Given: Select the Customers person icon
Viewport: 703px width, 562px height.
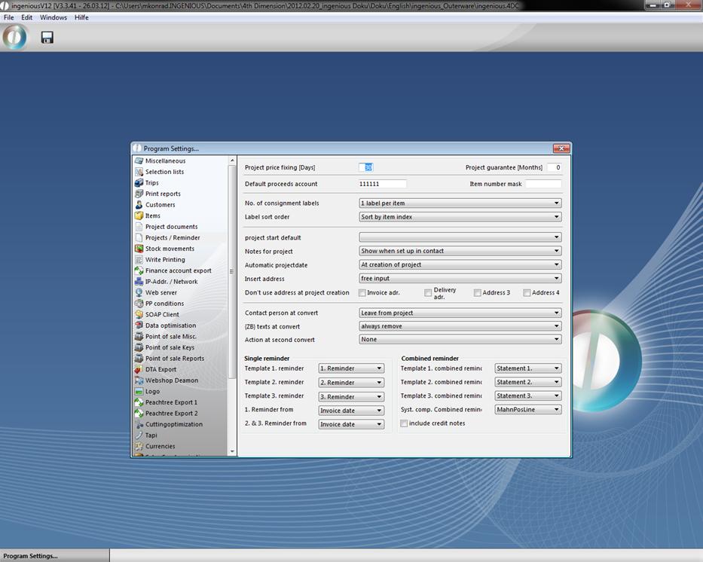Looking at the screenshot, I should coord(139,205).
